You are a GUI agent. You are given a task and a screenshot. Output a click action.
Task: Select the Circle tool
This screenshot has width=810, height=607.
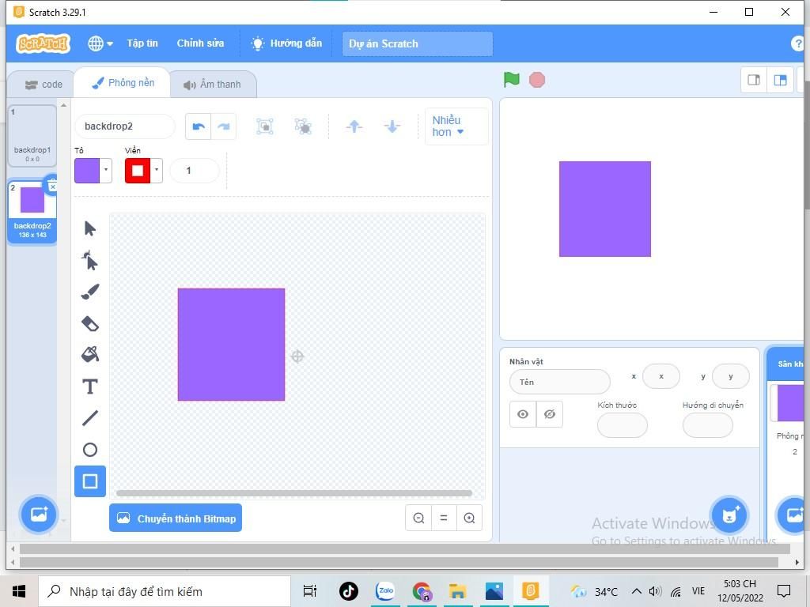coord(90,450)
